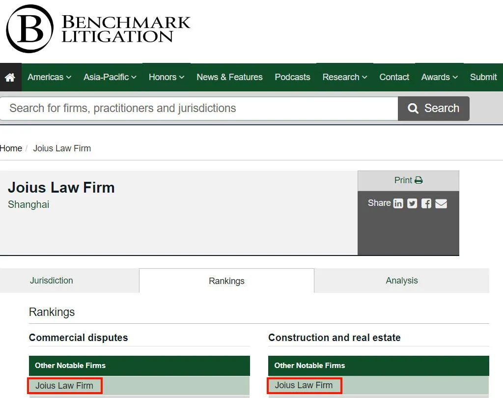Viewport: 503px width, 398px height.
Task: Open News & Features menu item
Action: point(230,77)
